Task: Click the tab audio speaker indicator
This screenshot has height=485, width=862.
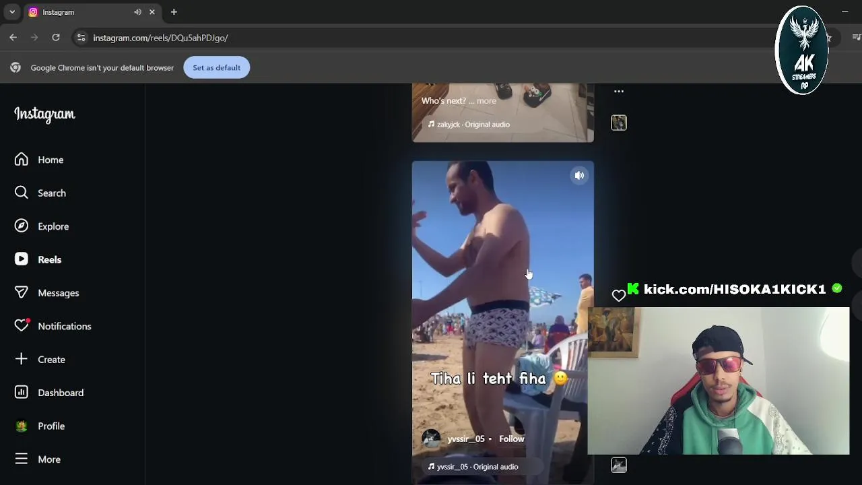Action: point(137,12)
